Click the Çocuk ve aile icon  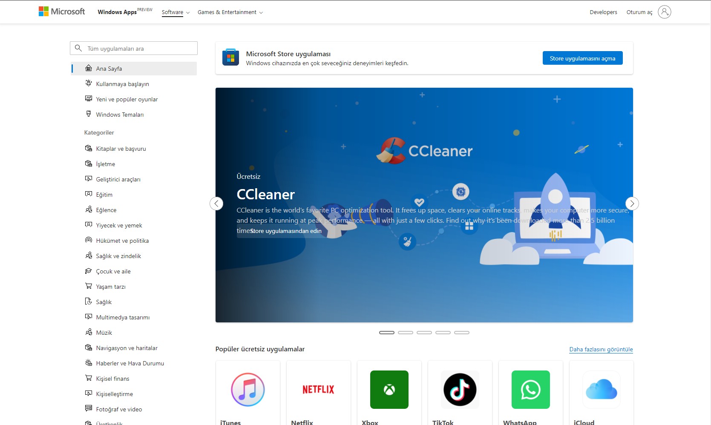(89, 271)
